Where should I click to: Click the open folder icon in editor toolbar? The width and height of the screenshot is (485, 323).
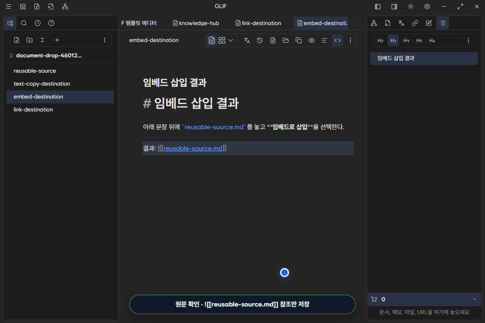coord(286,40)
